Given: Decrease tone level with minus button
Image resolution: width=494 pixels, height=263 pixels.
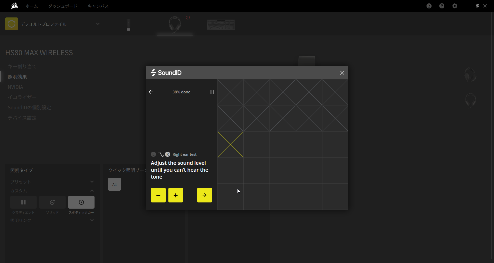Looking at the screenshot, I should pyautogui.click(x=158, y=195).
